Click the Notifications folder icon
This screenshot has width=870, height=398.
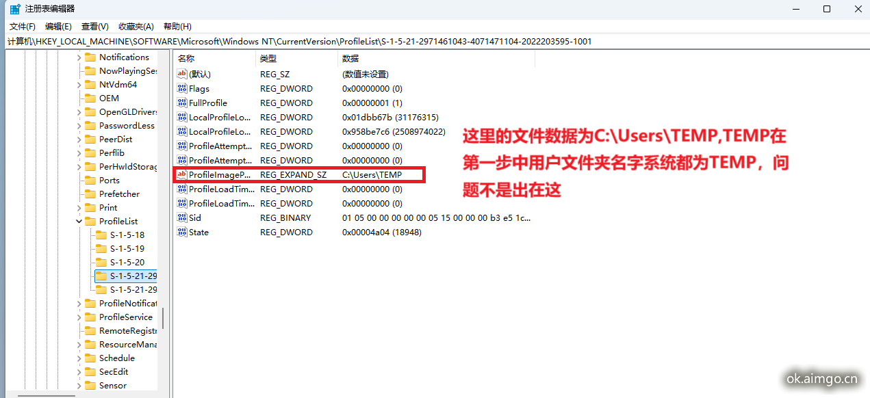point(90,57)
